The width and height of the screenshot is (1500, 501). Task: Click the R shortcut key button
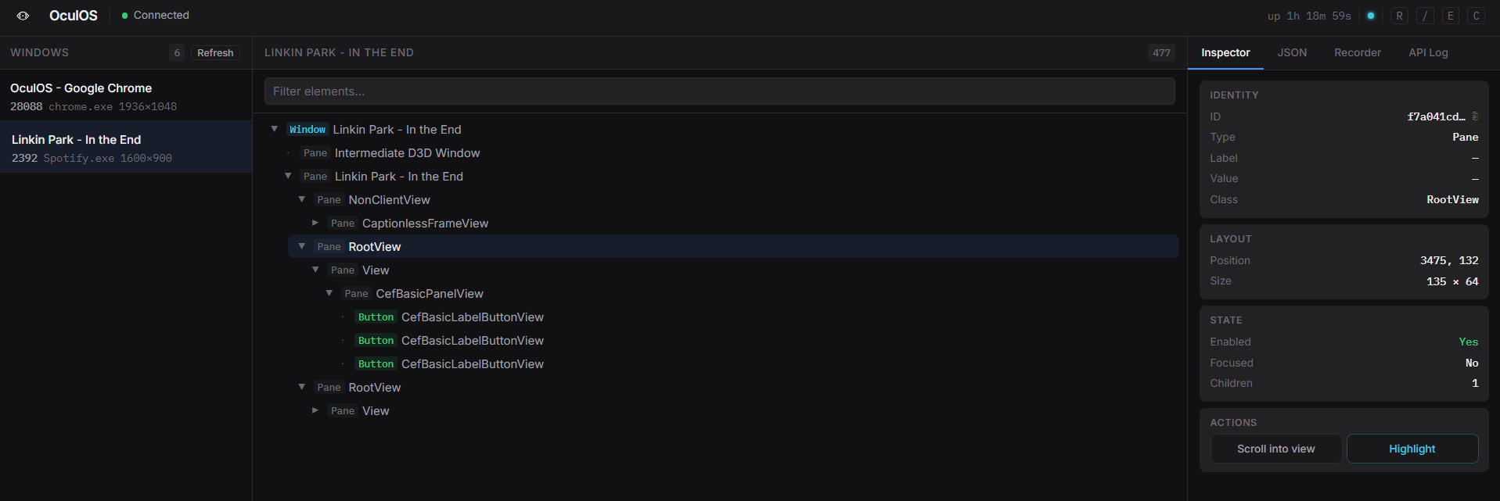point(1400,16)
